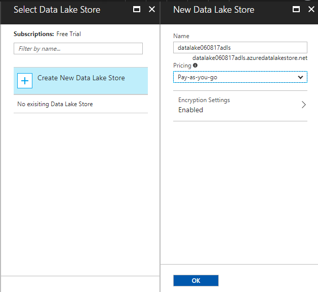Close the Select Data Lake Store blade
Viewport: 318px width, 292px height.
click(x=152, y=10)
